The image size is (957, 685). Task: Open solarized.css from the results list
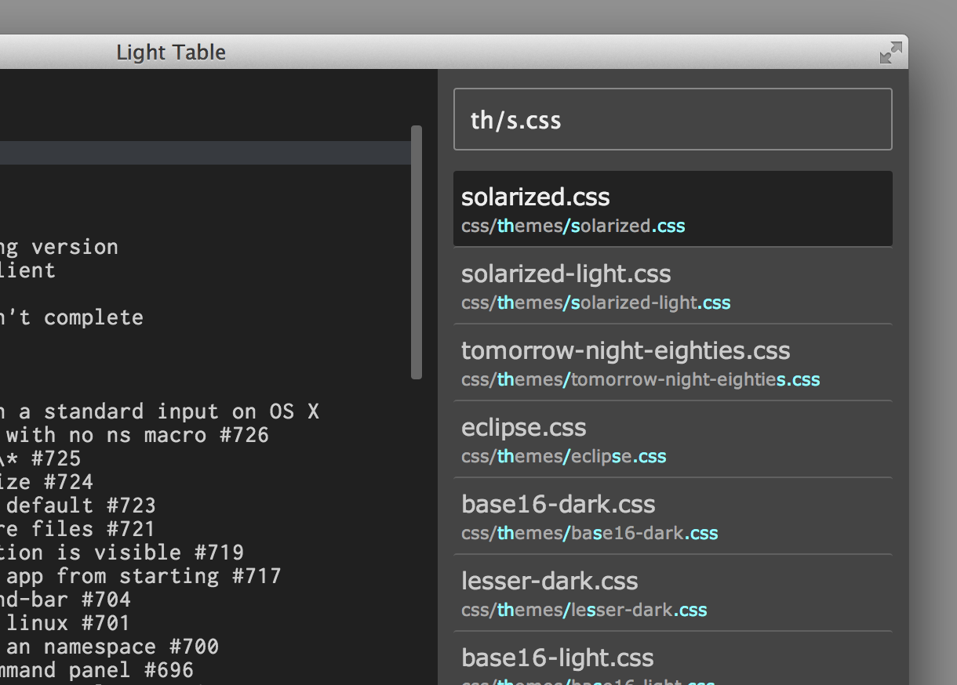pos(672,209)
